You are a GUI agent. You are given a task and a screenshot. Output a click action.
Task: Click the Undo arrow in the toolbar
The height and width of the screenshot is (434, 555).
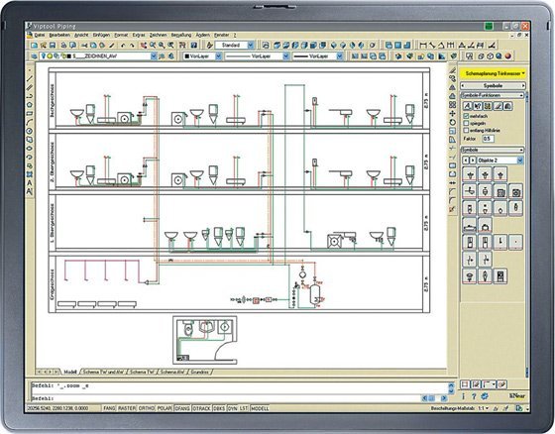coord(123,46)
